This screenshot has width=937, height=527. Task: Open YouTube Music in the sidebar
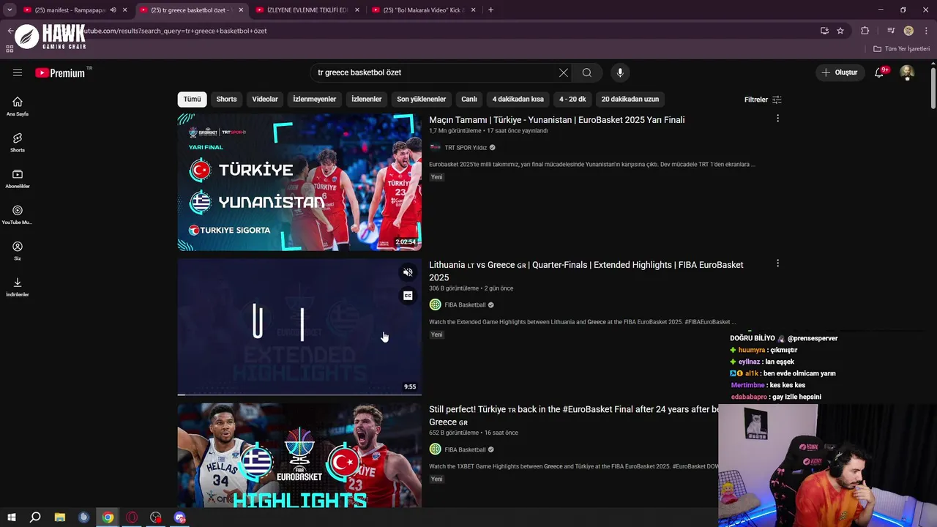pyautogui.click(x=18, y=214)
